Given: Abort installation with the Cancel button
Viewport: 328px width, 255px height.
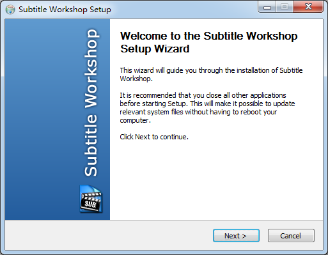Looking at the screenshot, I should coord(291,236).
